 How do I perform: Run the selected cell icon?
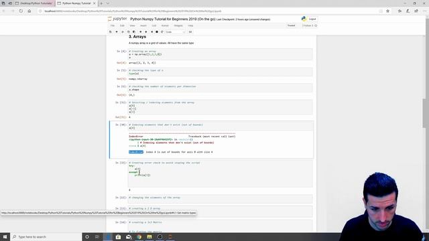coord(152,32)
